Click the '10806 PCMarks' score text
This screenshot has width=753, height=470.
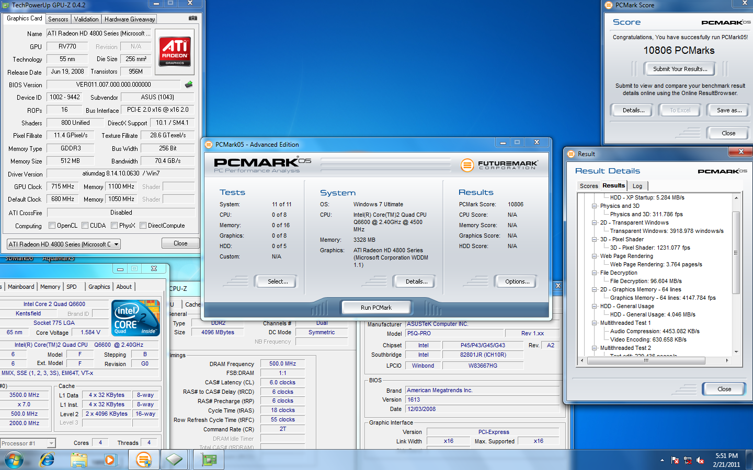[679, 51]
